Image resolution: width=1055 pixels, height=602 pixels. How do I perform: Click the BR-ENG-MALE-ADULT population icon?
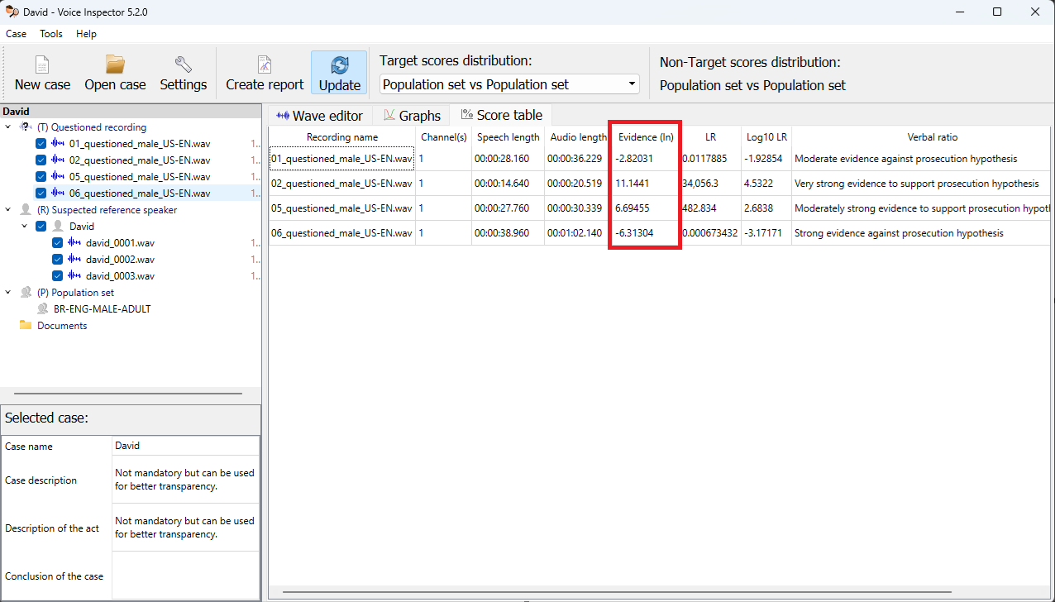[42, 309]
